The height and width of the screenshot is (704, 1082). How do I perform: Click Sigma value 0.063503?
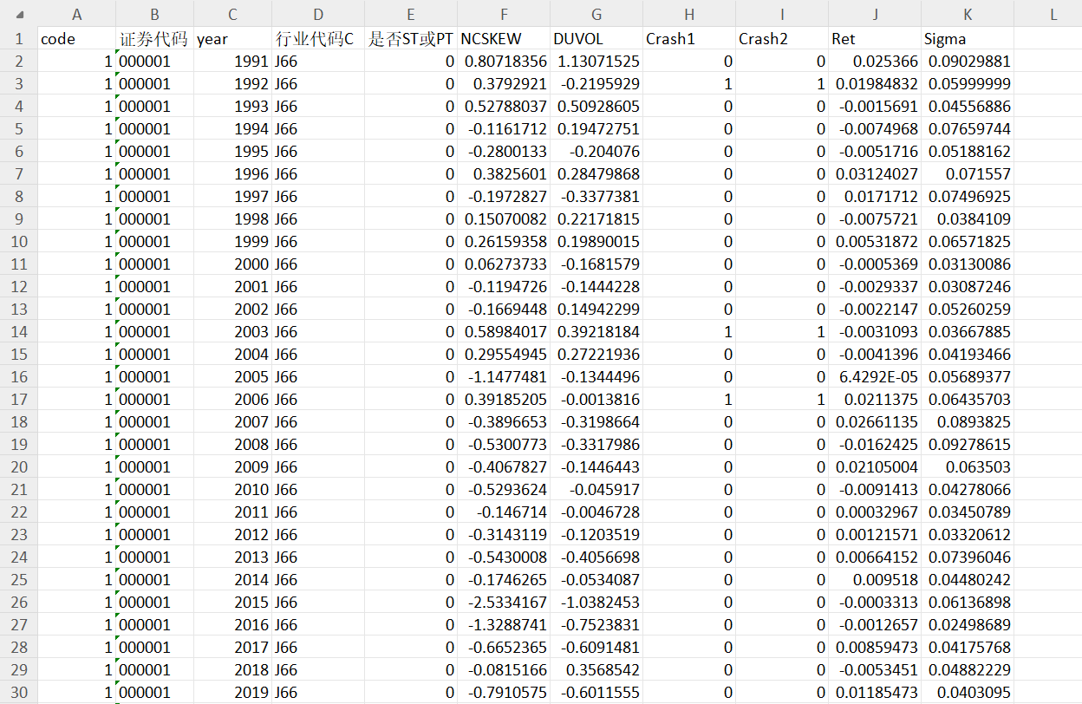968,467
